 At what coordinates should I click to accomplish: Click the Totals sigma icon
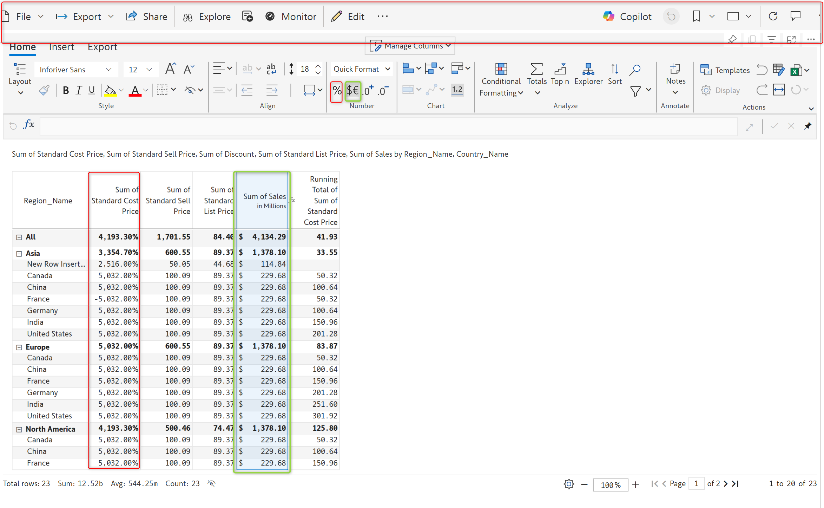[x=536, y=70]
